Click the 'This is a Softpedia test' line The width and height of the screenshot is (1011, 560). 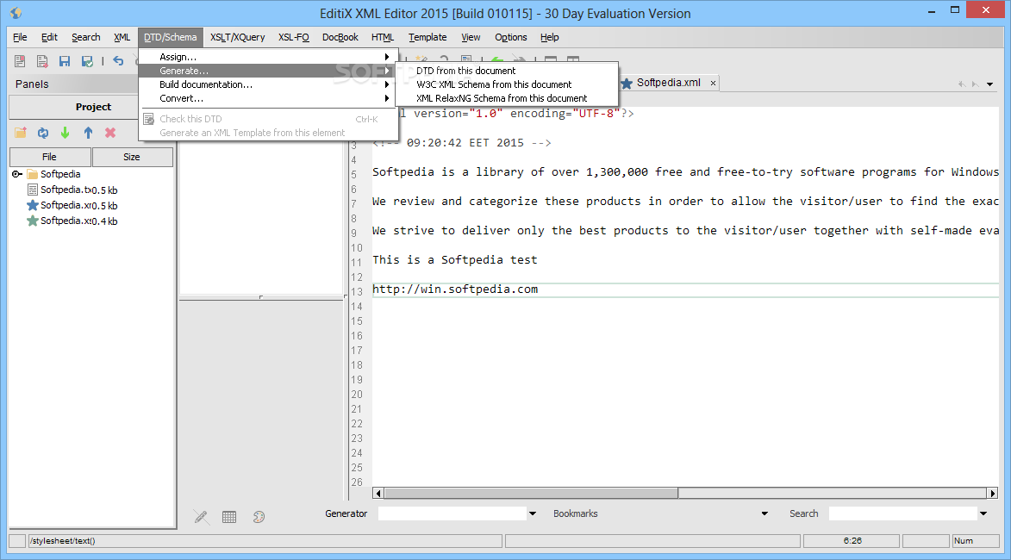point(454,259)
